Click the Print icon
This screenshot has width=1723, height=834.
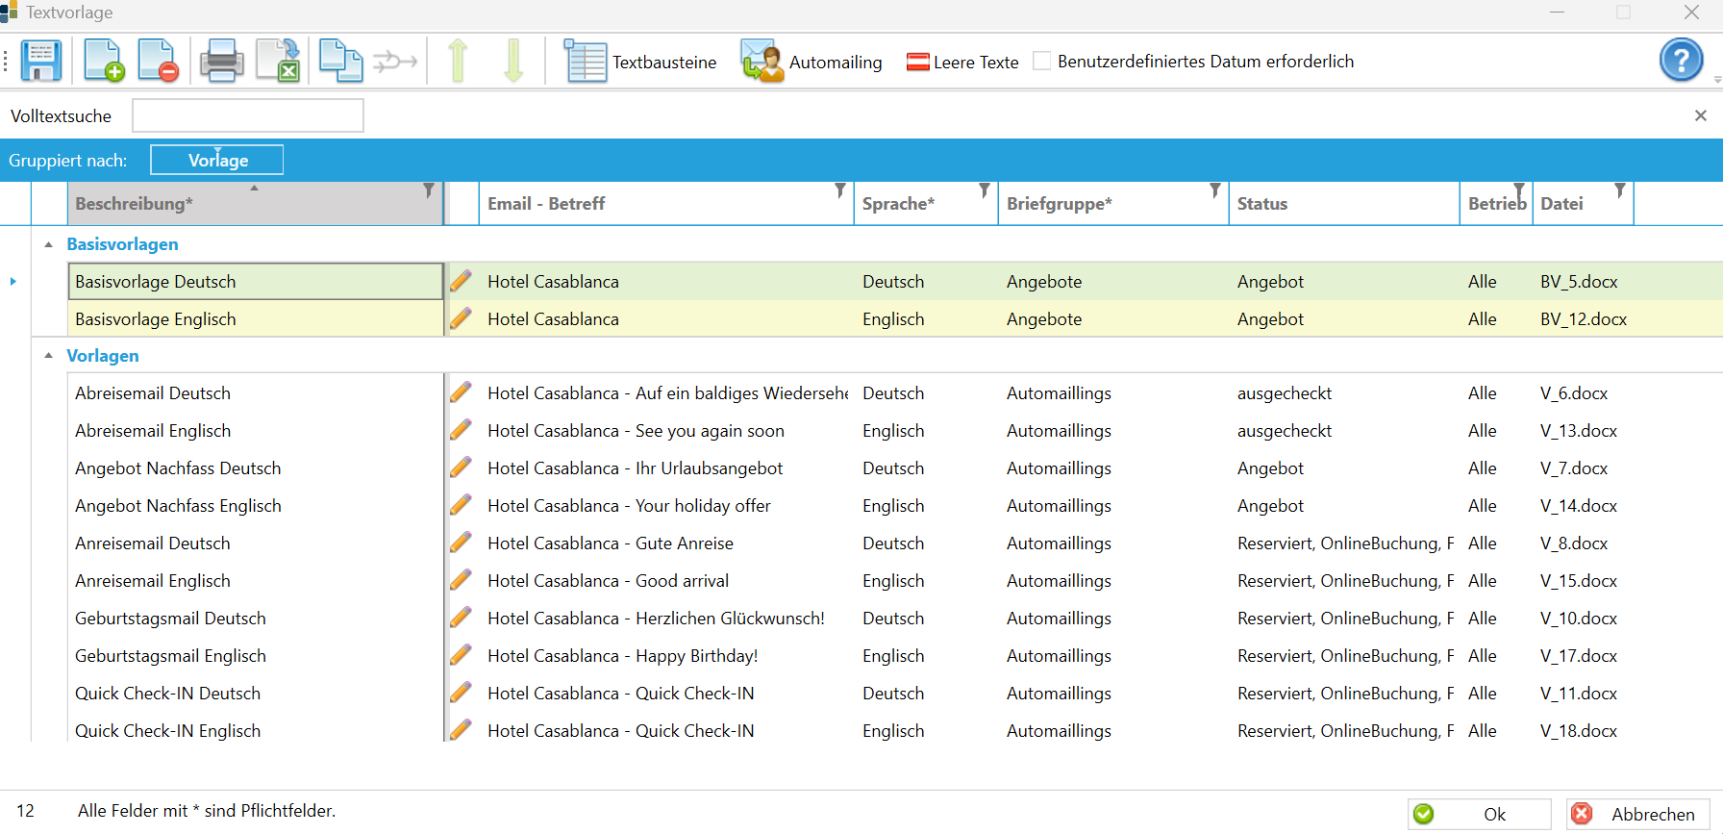[221, 62]
